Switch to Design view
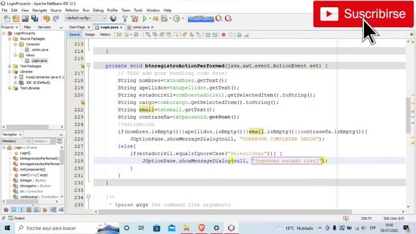 pyautogui.click(x=90, y=34)
